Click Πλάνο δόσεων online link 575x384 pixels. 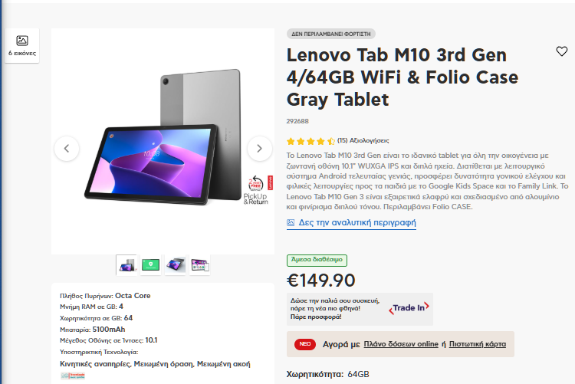(401, 344)
